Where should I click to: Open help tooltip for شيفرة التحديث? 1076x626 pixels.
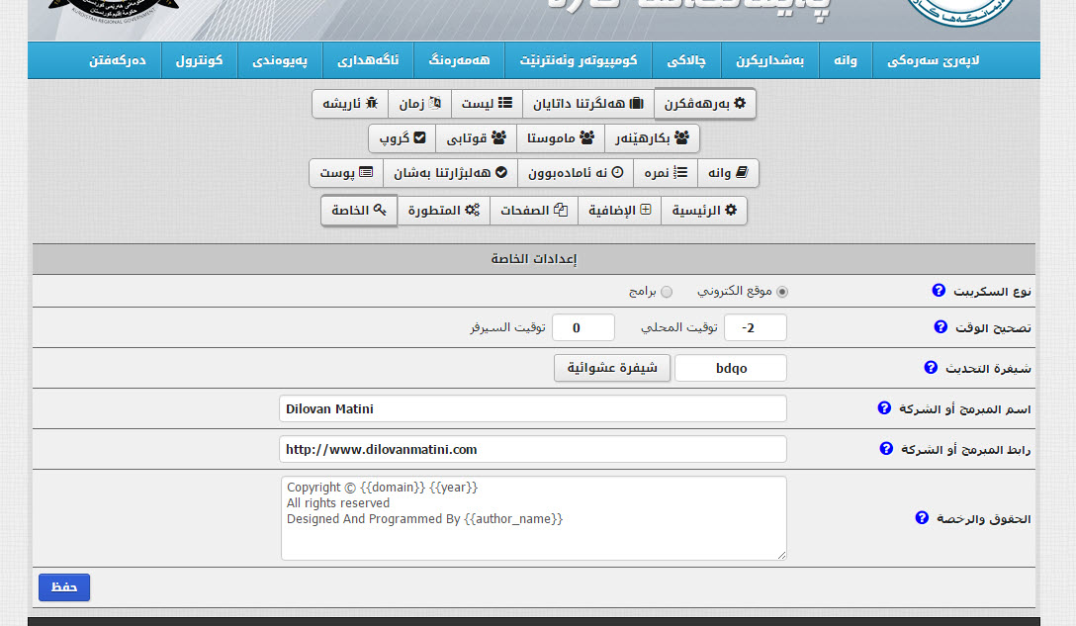(x=930, y=367)
